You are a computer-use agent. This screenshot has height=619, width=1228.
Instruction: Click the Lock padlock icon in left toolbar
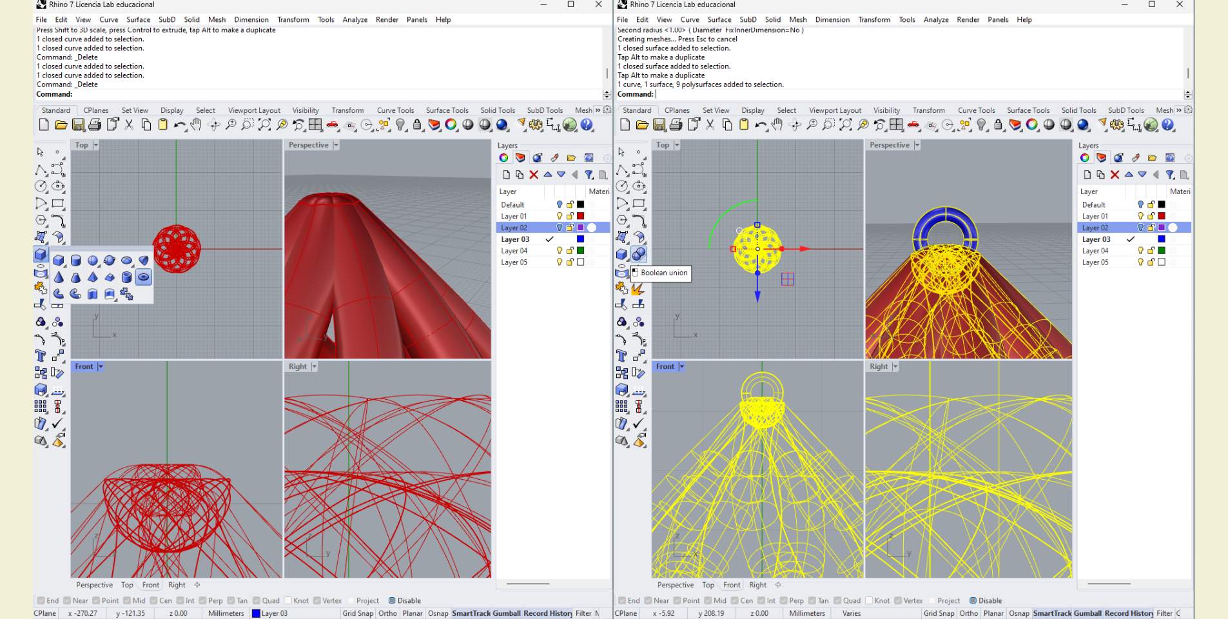[417, 124]
